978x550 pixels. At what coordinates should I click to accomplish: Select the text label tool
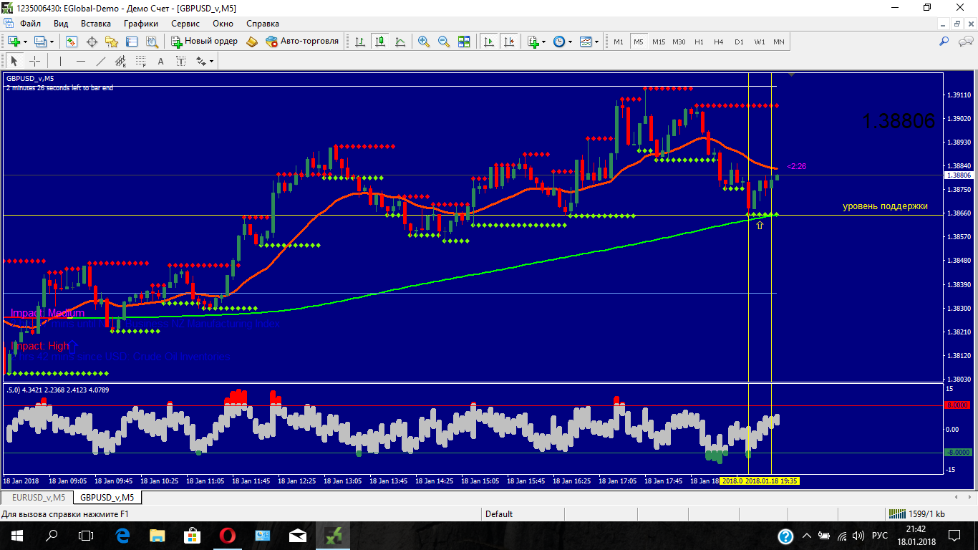coord(160,62)
